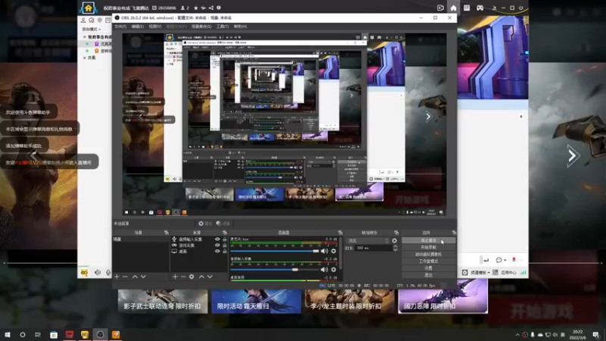Move the scene up with the up arrow
This screenshot has width=606, height=341.
click(x=135, y=277)
